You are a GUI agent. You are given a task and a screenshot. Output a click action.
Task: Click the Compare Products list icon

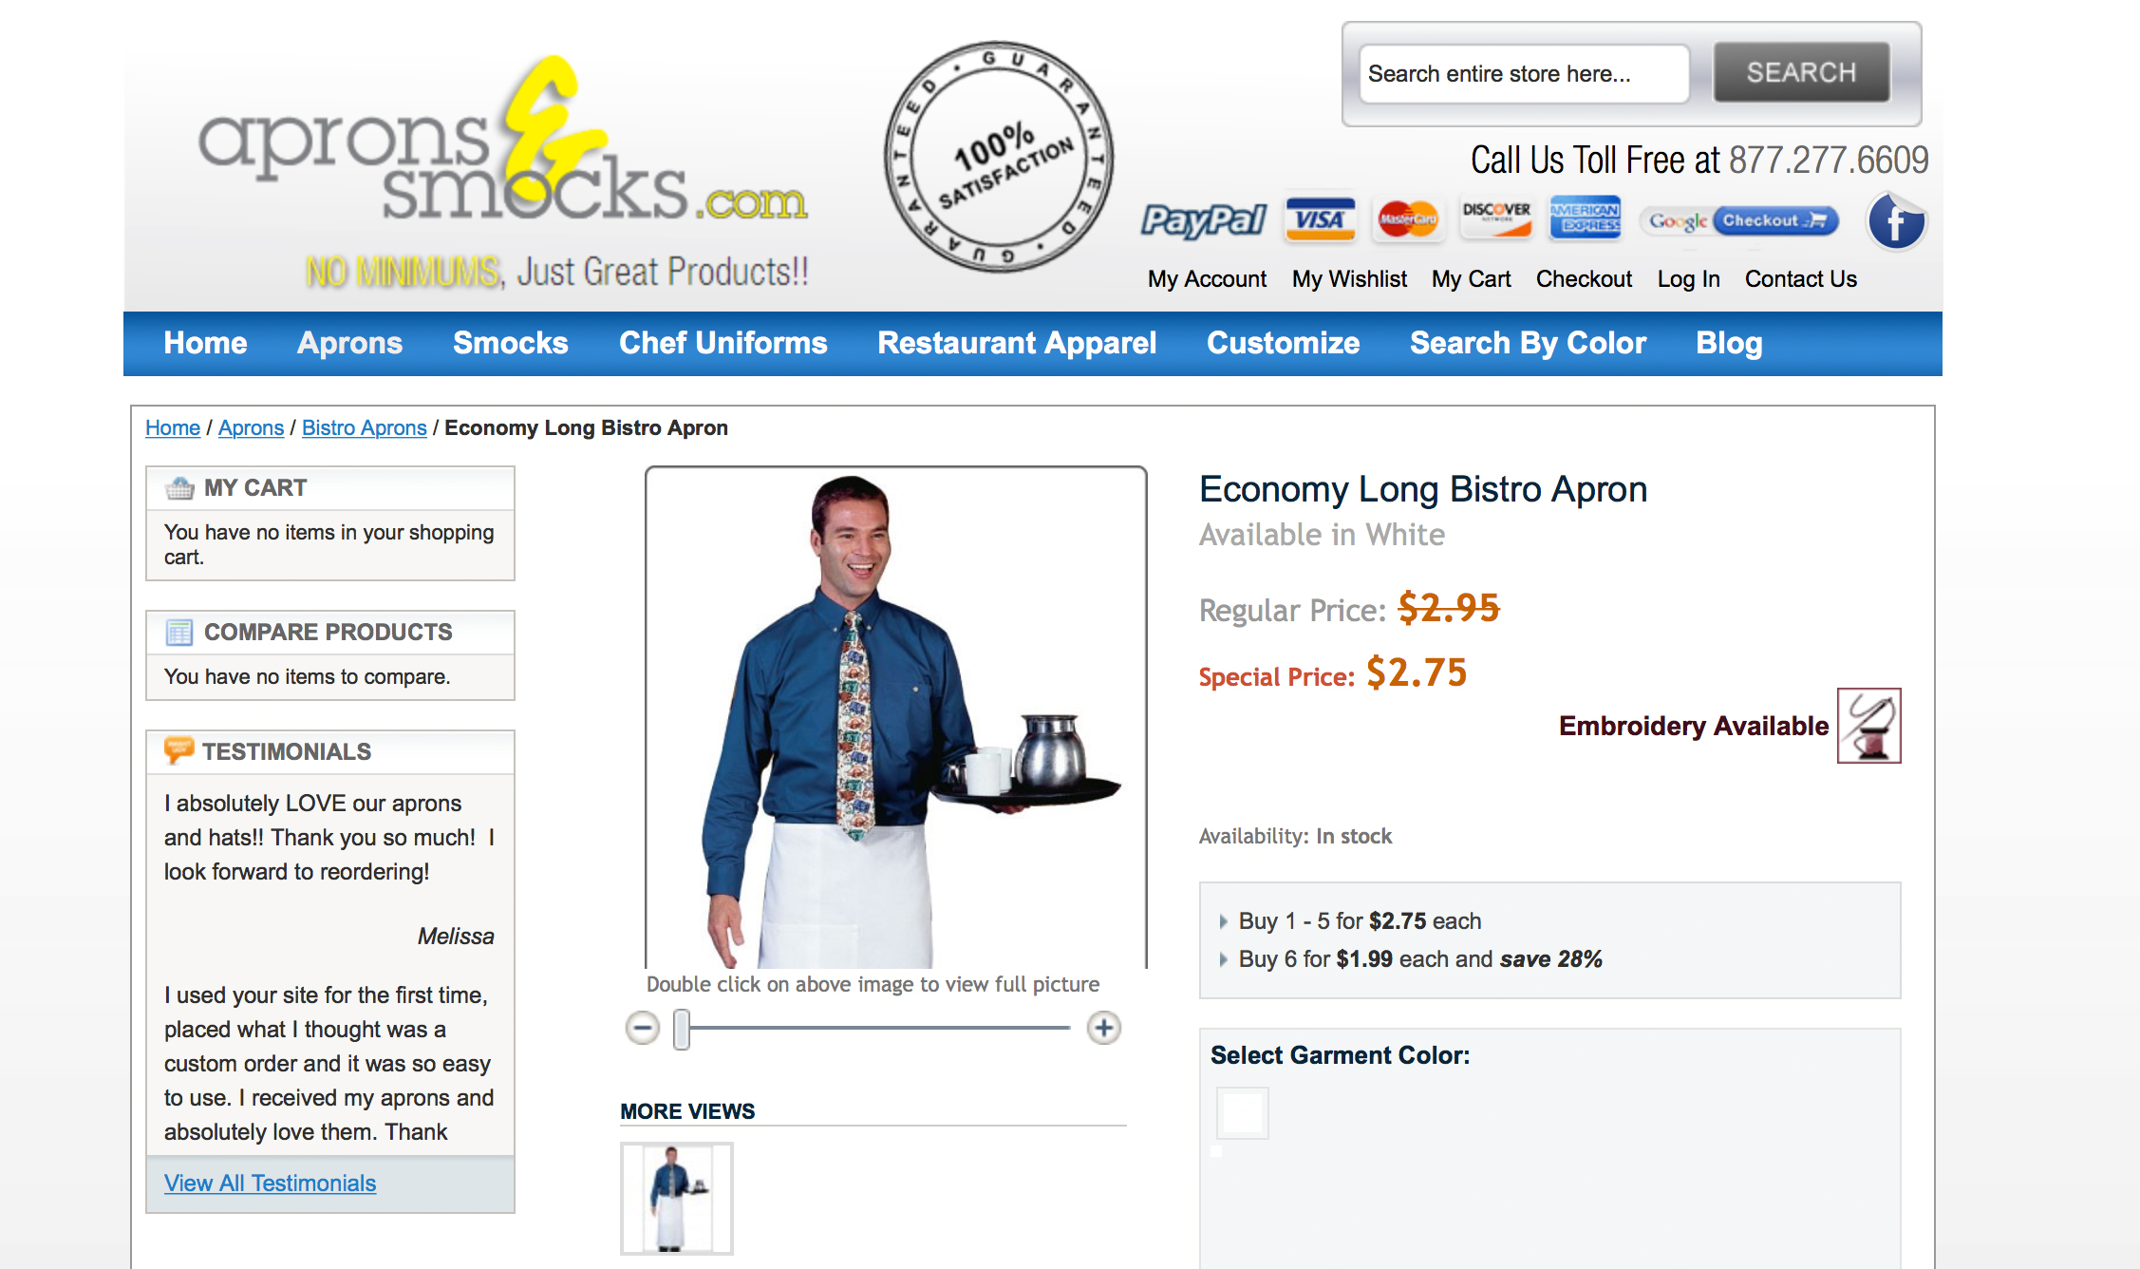point(179,633)
